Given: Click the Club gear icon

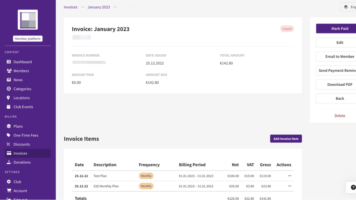Looking at the screenshot, I should [9, 182].
